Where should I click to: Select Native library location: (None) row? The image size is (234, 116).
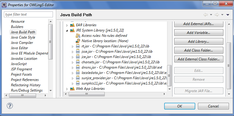(x=105, y=41)
